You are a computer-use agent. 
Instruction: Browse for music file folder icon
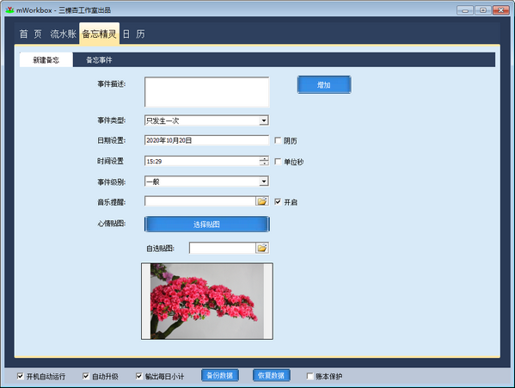click(x=262, y=201)
